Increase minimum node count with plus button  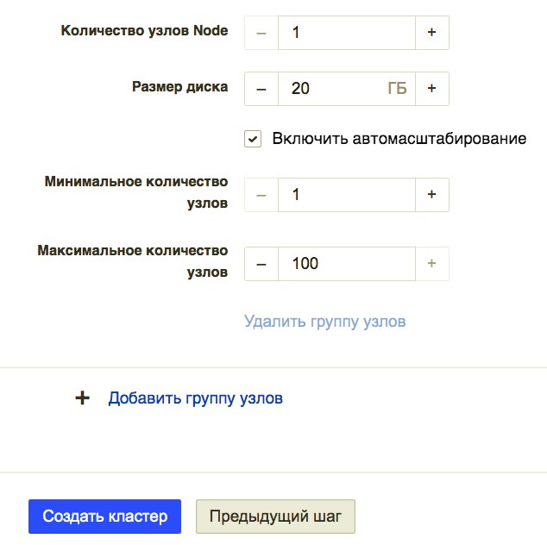(432, 195)
